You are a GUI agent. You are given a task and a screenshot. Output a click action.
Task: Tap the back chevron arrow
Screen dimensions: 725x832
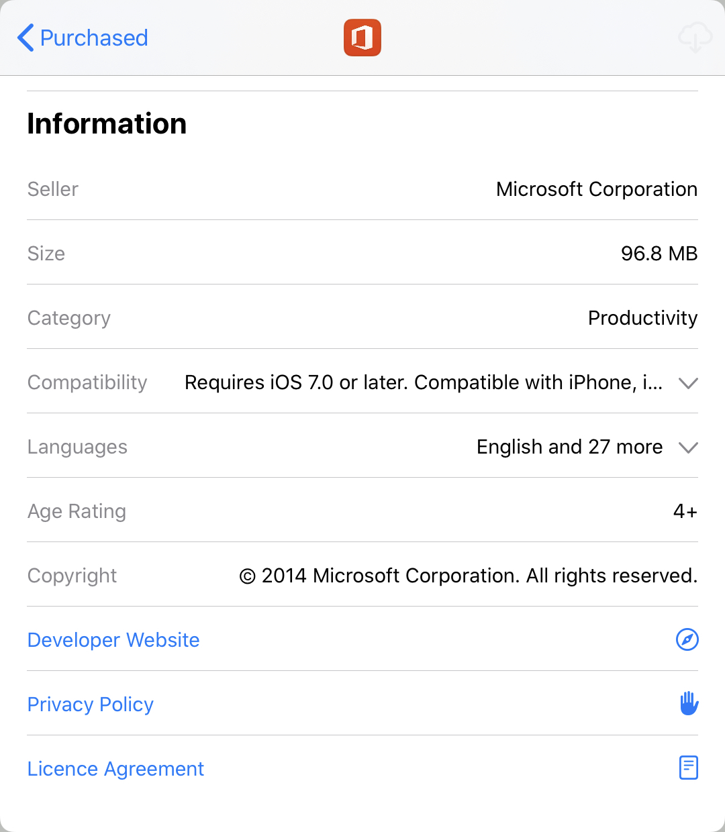pyautogui.click(x=26, y=38)
